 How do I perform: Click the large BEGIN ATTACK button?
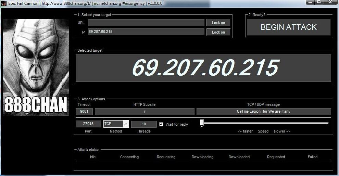pos(289,27)
